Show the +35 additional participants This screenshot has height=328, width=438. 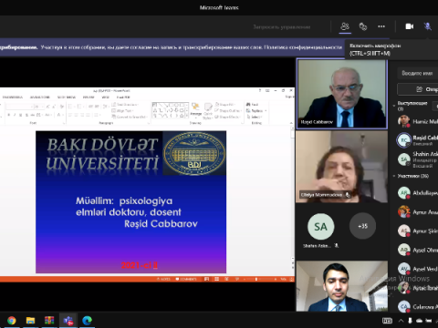[x=362, y=226]
